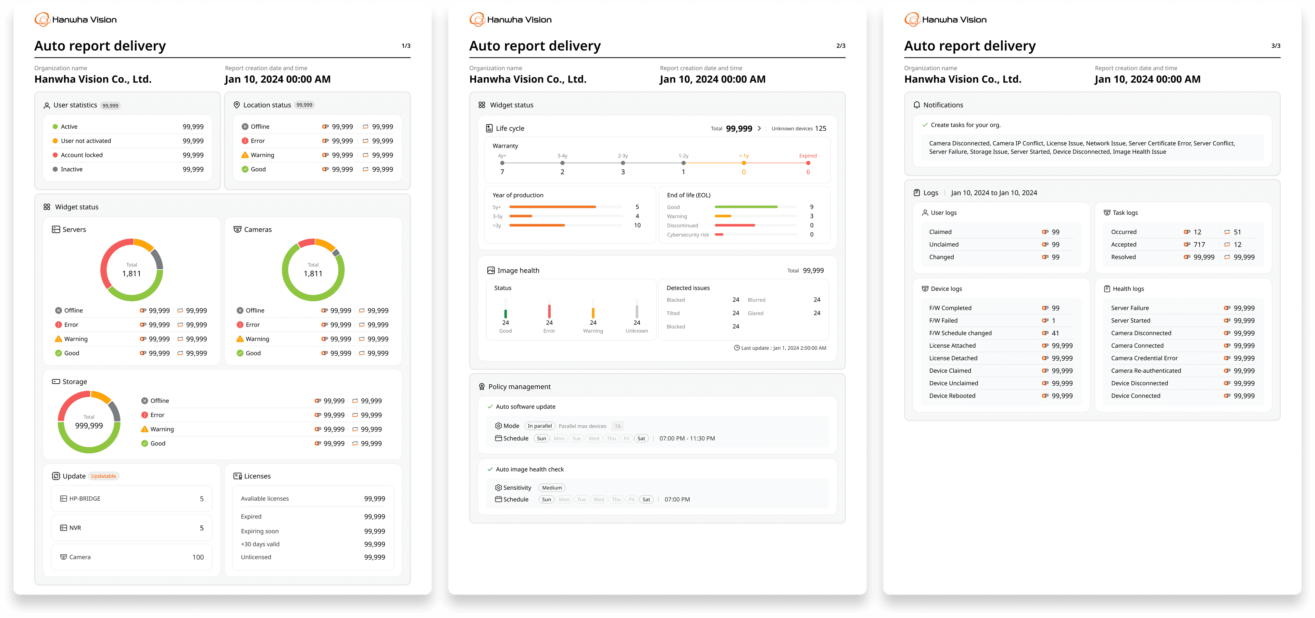Toggle Create tasks for your org checkmark
The image size is (1315, 618).
pos(925,125)
